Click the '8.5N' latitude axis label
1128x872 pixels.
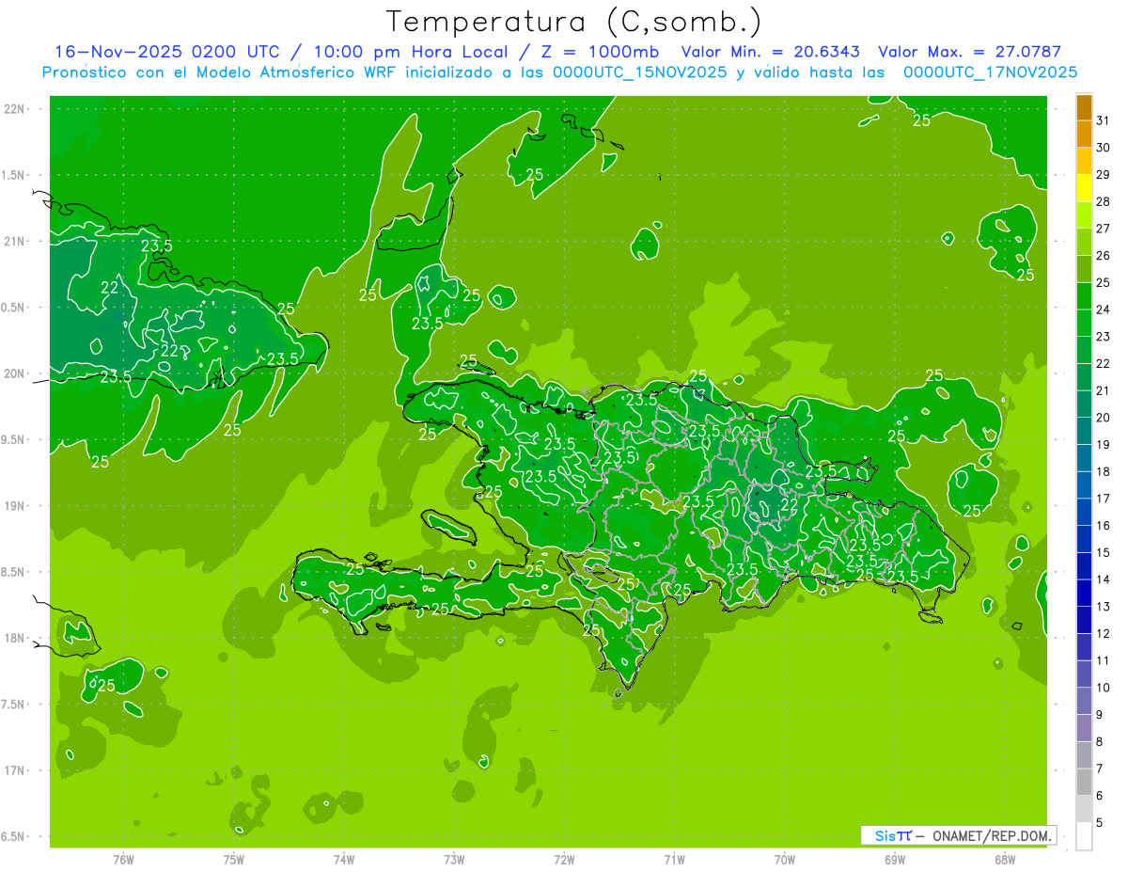click(14, 572)
